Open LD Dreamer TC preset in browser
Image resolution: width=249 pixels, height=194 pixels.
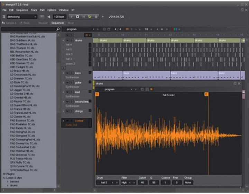pos(21,78)
